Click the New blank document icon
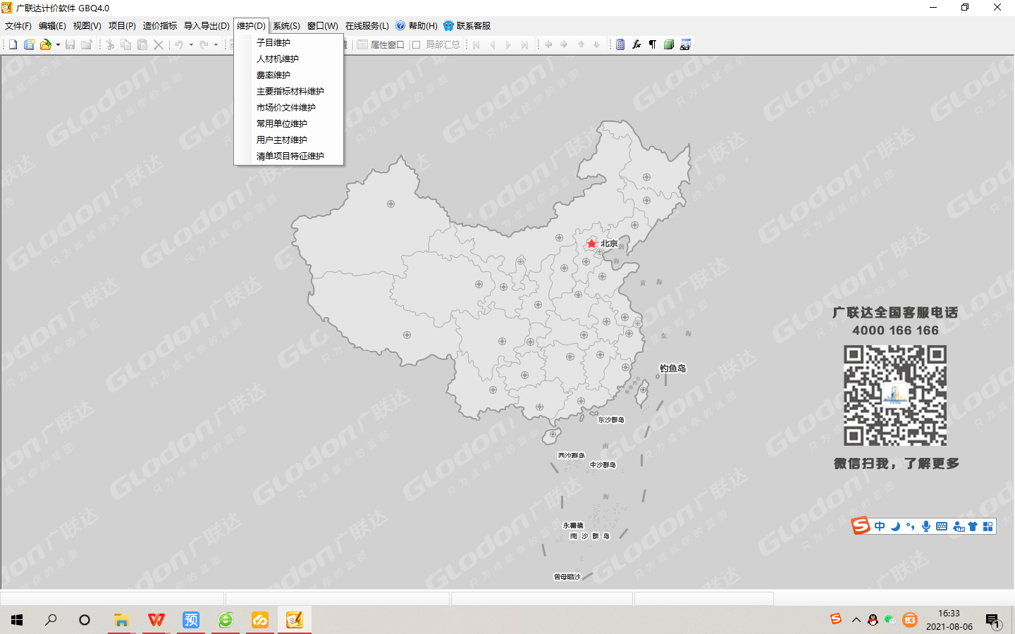This screenshot has height=634, width=1015. coord(13,44)
